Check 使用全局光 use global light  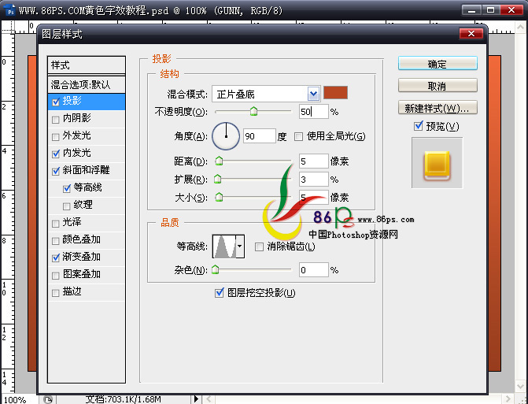[x=298, y=136]
